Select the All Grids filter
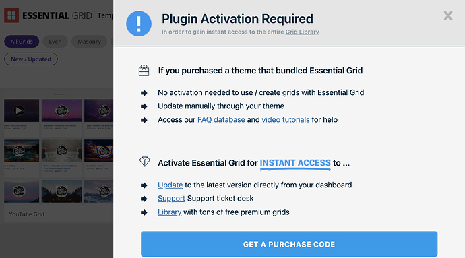The image size is (465, 258). [x=22, y=42]
